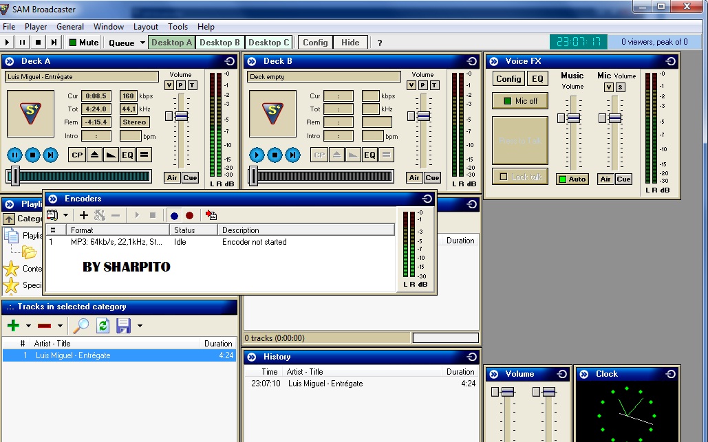Click blue dot icon in Encoders toolbar
The height and width of the screenshot is (442, 708).
[174, 216]
